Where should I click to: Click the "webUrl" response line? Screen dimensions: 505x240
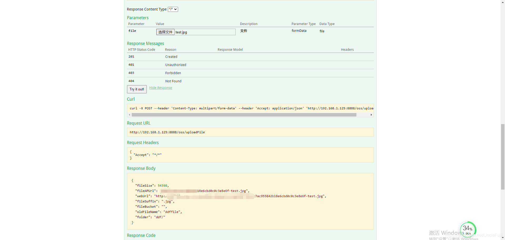pyautogui.click(x=231, y=196)
